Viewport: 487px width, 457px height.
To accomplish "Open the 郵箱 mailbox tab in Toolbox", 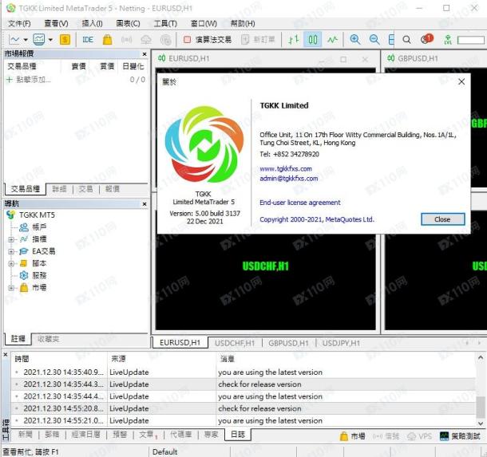I will [52, 435].
